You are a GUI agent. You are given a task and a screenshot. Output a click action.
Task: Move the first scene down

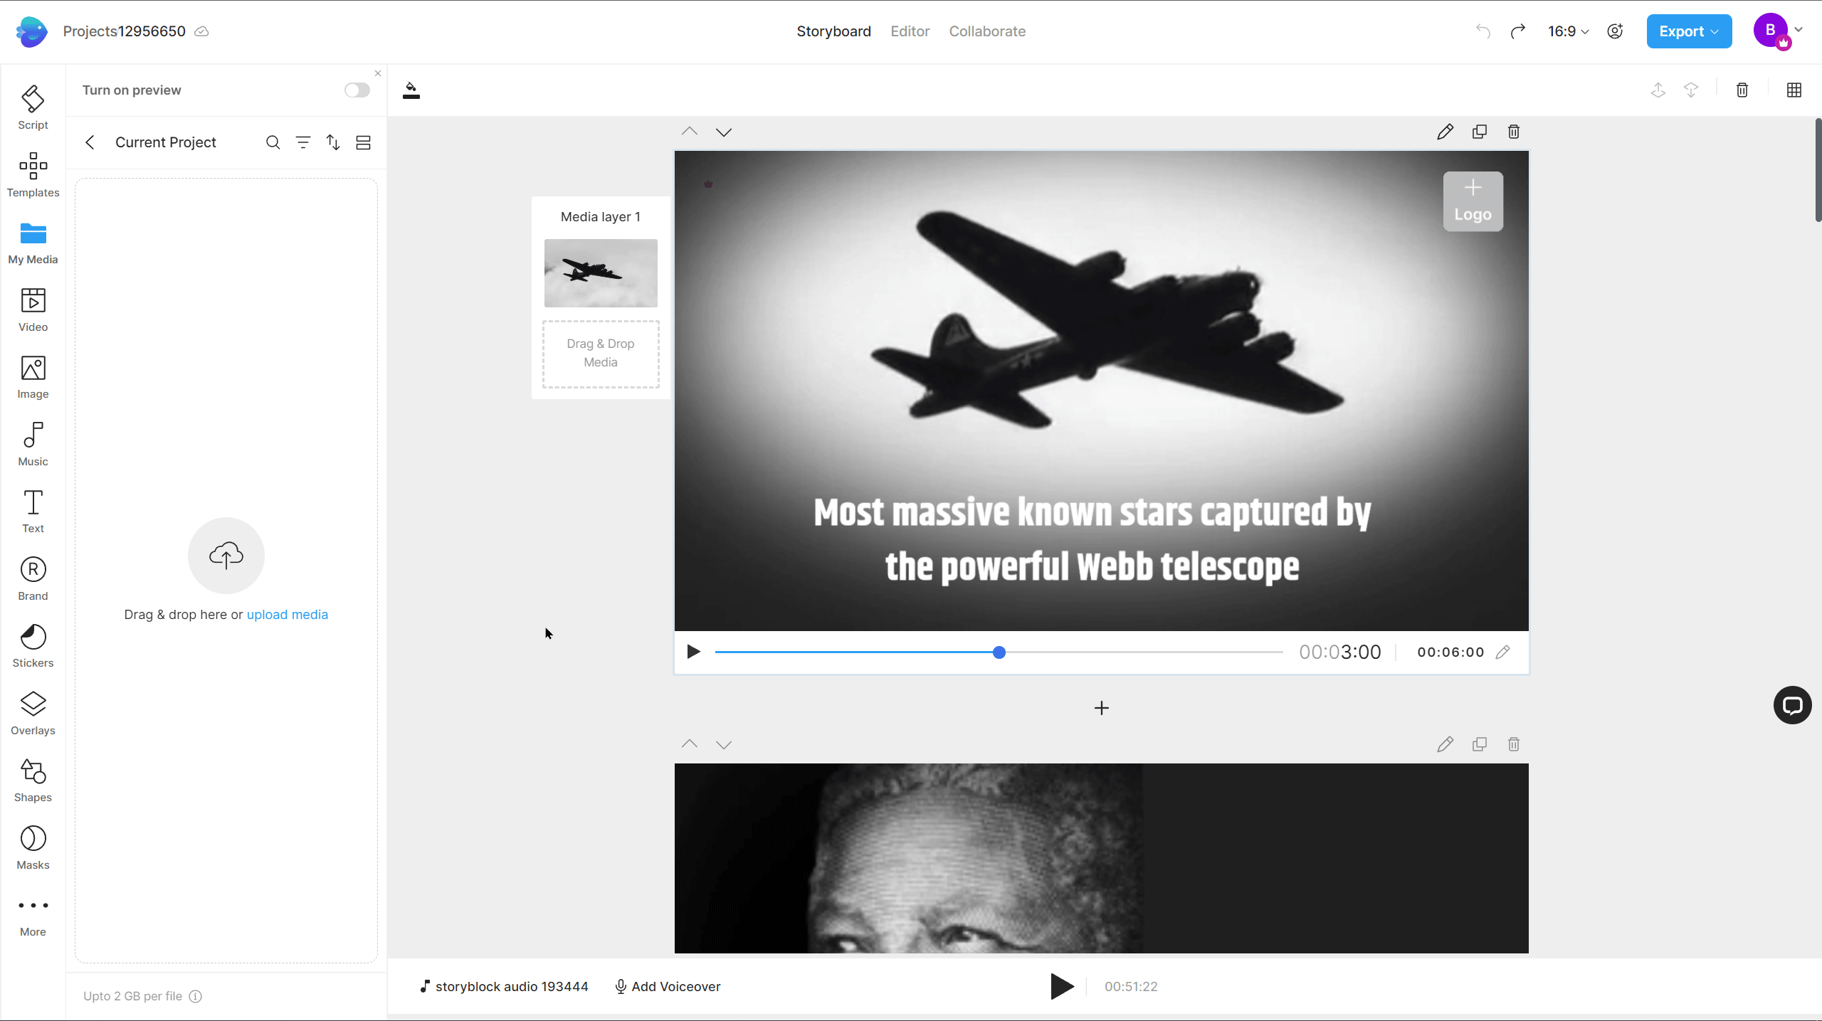click(724, 132)
